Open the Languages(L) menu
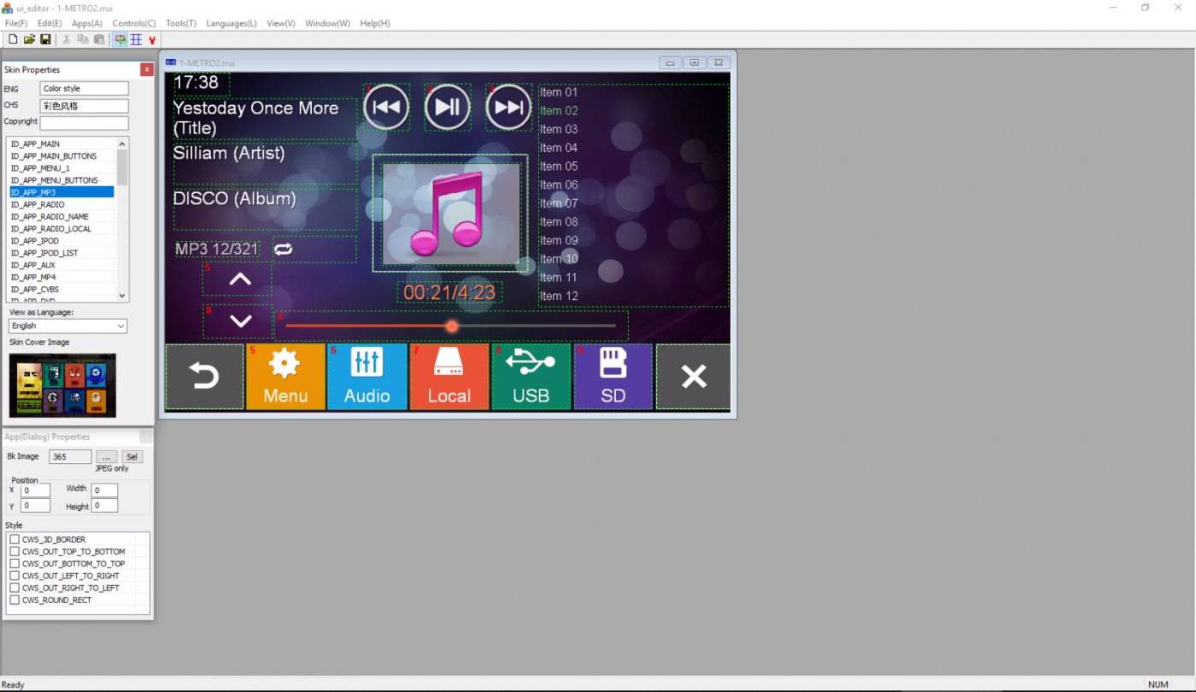Viewport: 1196px width, 692px height. coord(231,23)
